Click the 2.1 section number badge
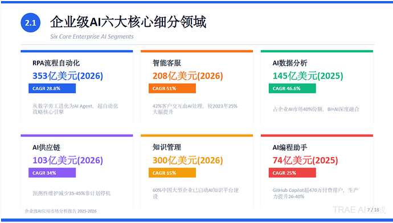This screenshot has width=393, height=223. [30, 23]
